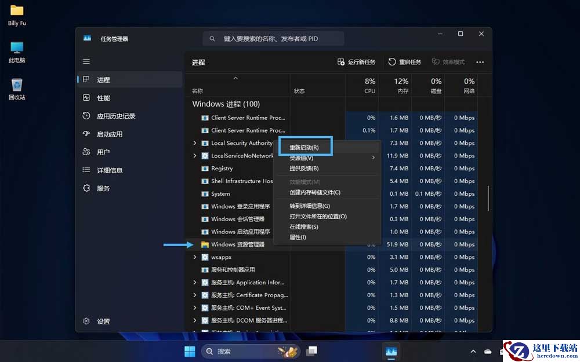This screenshot has width=580, height=362.
Task: Expand the wsappx process group
Action: tap(195, 257)
